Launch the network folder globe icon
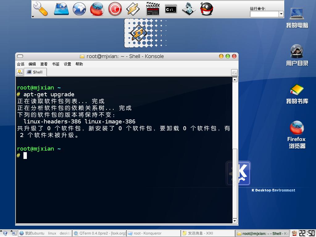Image resolution: width=316 pixels, height=237 pixels. 61,9
